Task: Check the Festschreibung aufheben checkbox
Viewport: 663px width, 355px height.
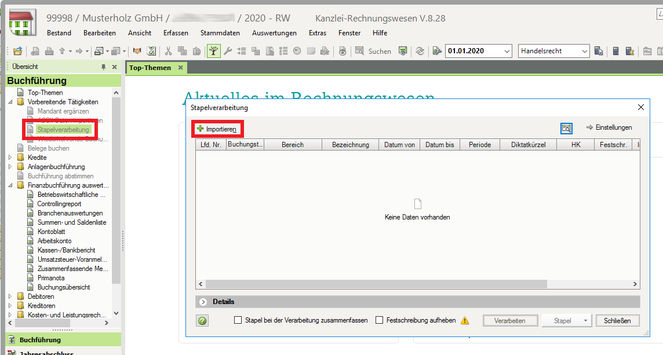Action: (380, 320)
